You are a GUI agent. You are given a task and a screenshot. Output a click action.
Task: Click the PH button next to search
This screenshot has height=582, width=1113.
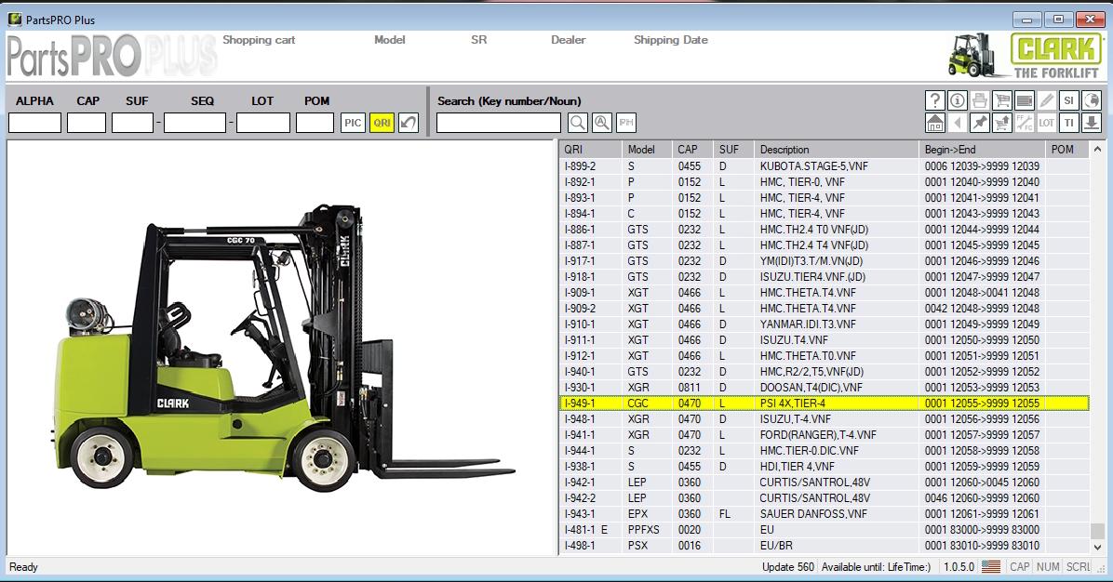click(x=626, y=123)
